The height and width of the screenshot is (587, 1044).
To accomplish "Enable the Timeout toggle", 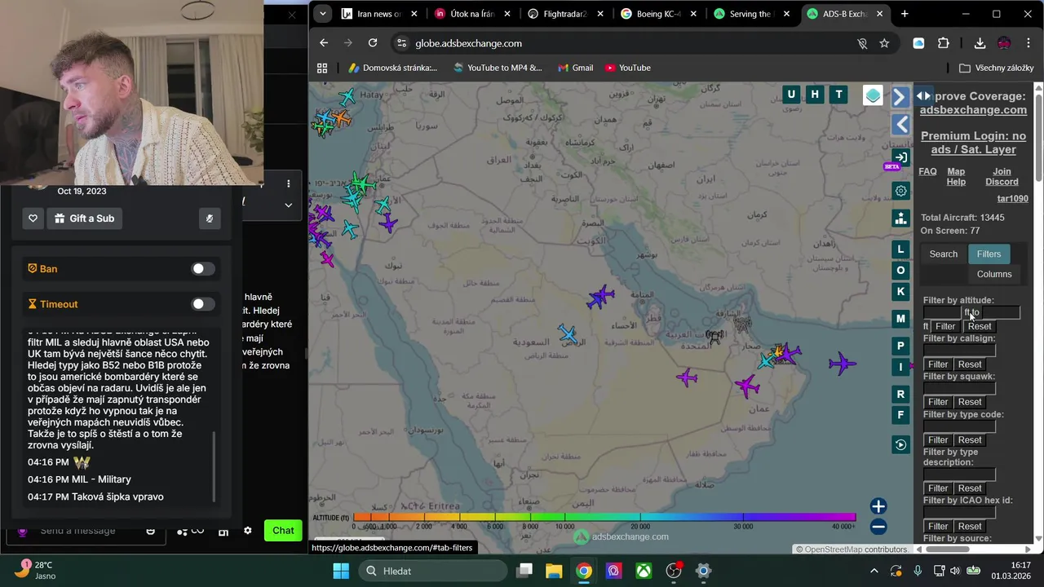I will pyautogui.click(x=202, y=304).
